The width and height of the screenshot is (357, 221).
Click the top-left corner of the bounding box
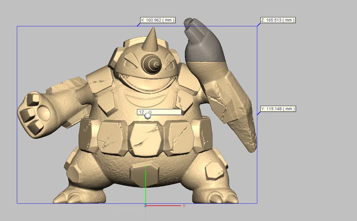17,27
